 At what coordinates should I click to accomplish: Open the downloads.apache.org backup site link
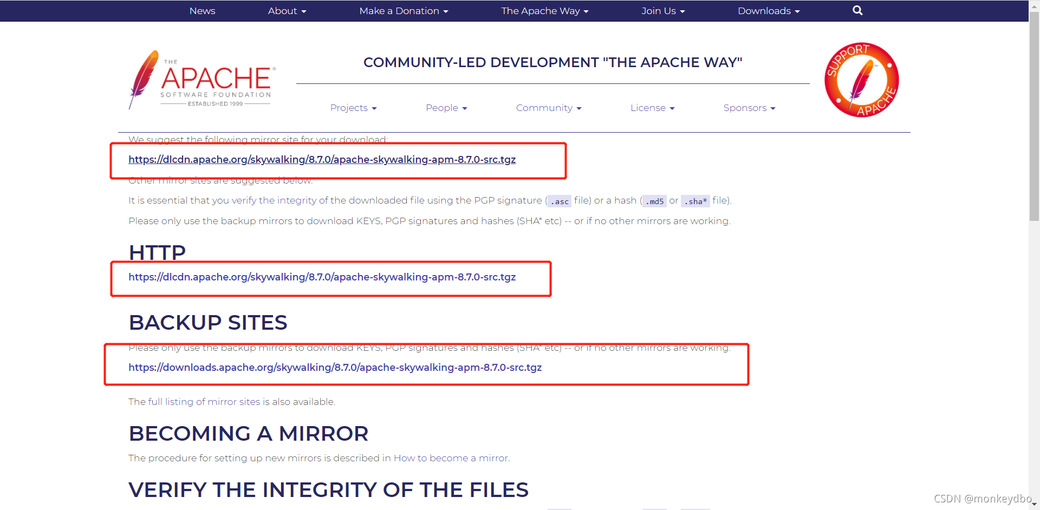coord(335,368)
